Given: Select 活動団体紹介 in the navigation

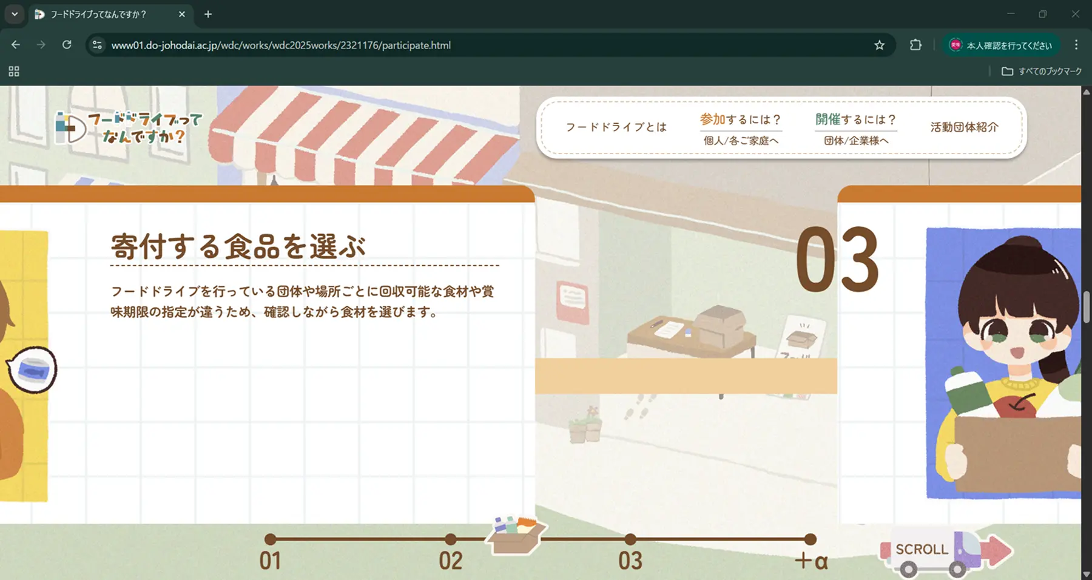Looking at the screenshot, I should [963, 127].
